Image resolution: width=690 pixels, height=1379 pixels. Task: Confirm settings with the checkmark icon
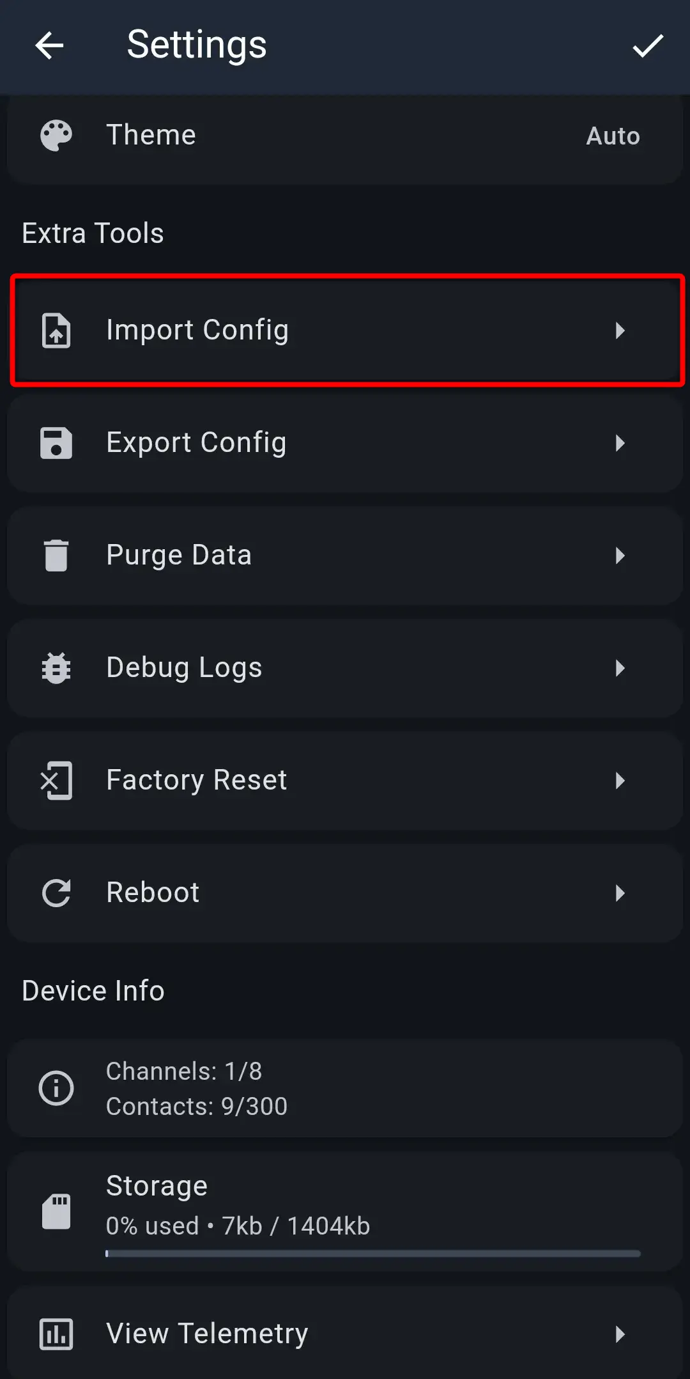647,46
